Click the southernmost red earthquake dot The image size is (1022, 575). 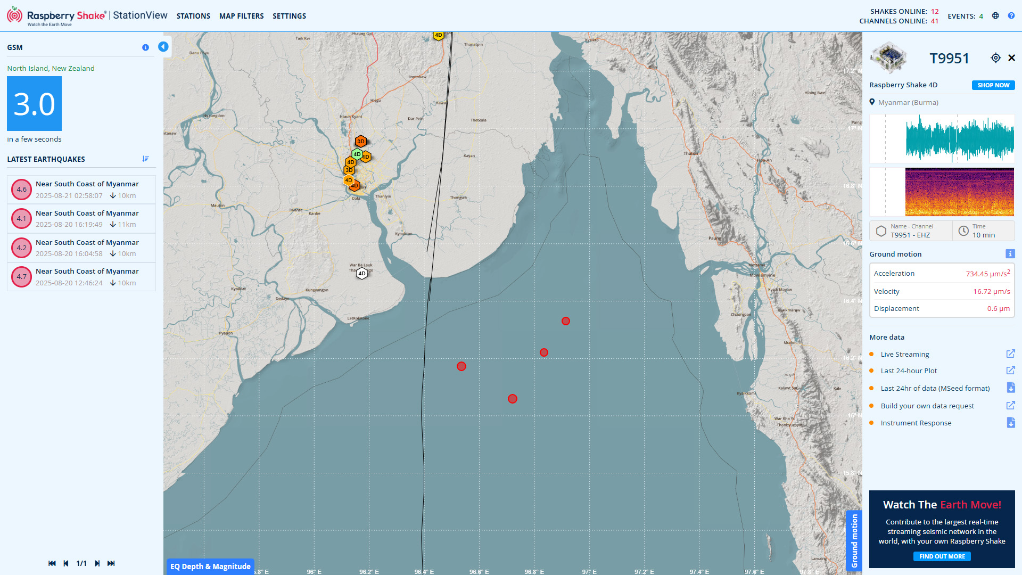[x=513, y=399]
